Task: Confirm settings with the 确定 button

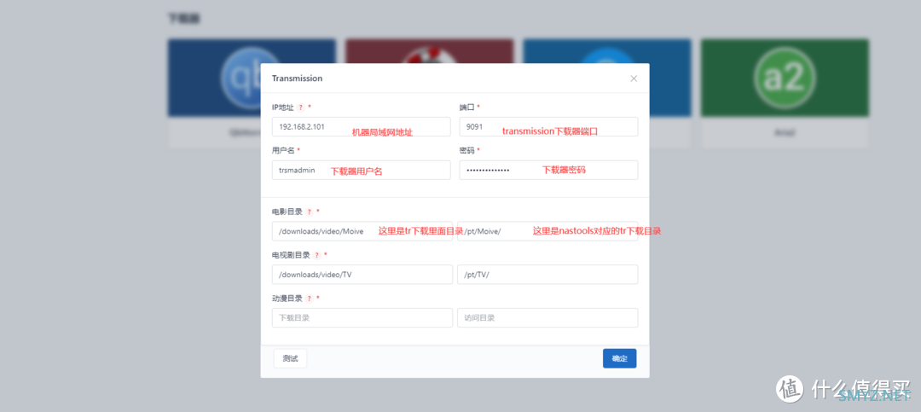Action: coord(620,358)
